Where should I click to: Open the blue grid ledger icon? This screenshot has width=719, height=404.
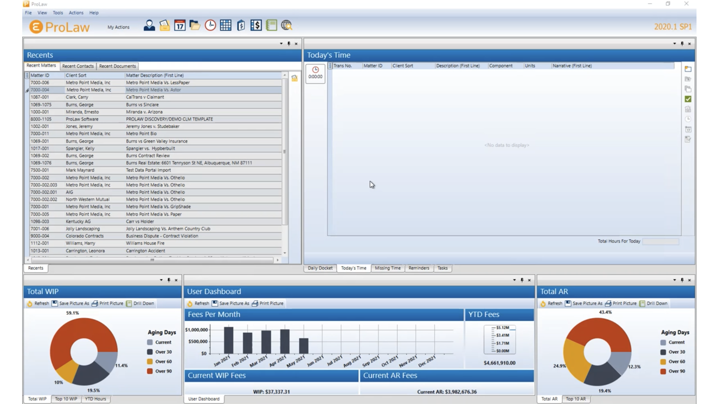coord(225,26)
